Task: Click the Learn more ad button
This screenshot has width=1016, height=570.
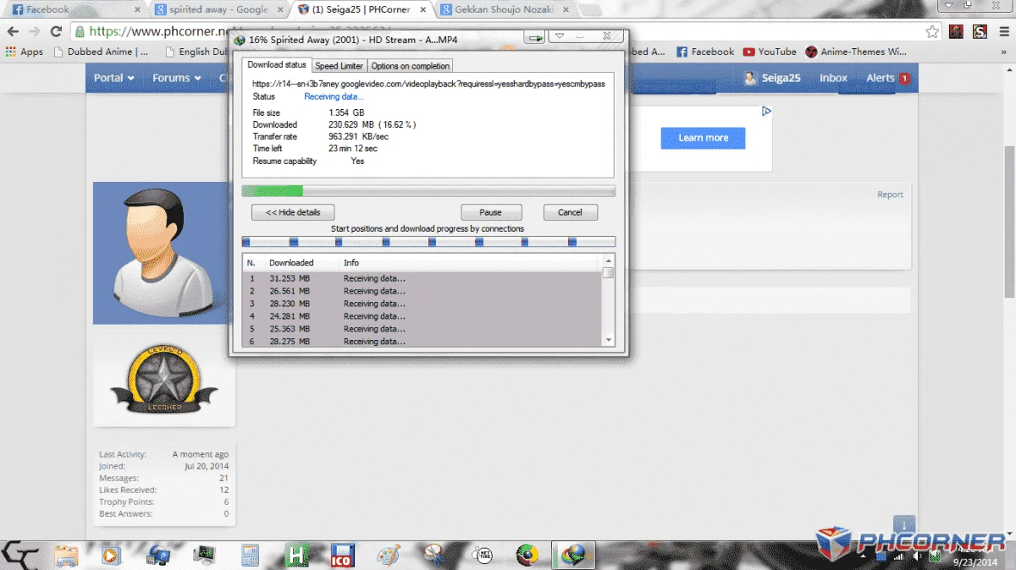Action: (703, 138)
